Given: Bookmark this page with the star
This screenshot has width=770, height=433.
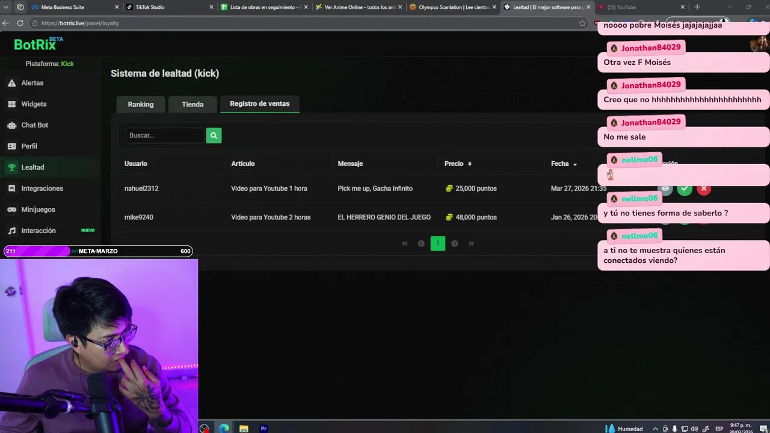Looking at the screenshot, I should 582,23.
